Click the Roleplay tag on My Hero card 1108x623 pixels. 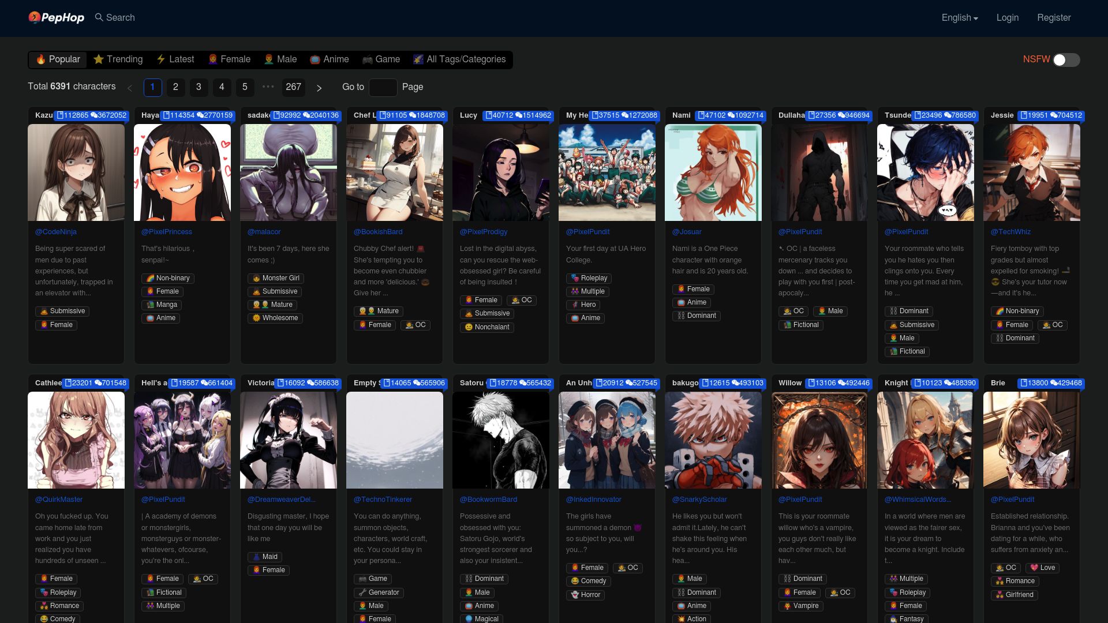[589, 278]
